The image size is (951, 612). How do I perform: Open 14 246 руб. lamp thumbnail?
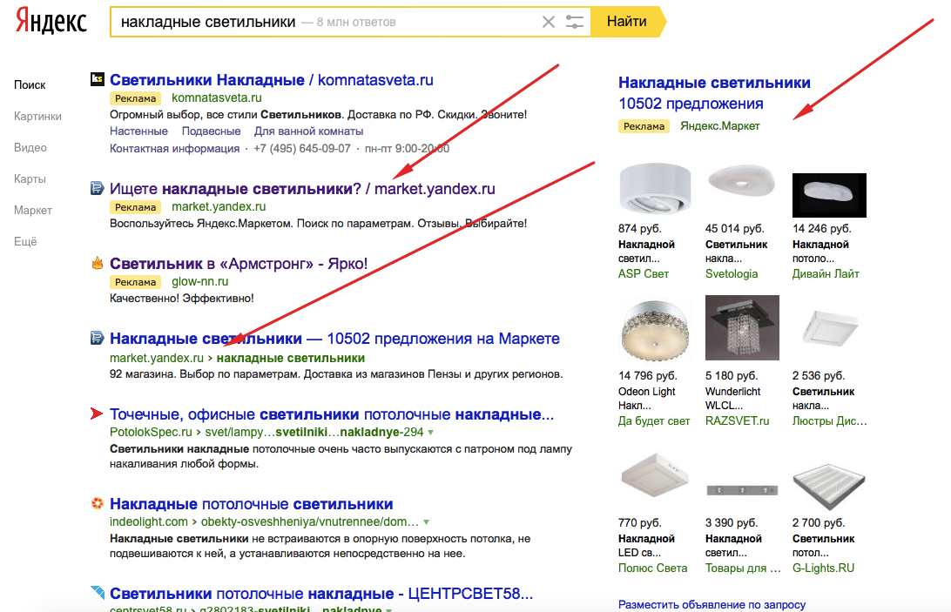tap(829, 195)
